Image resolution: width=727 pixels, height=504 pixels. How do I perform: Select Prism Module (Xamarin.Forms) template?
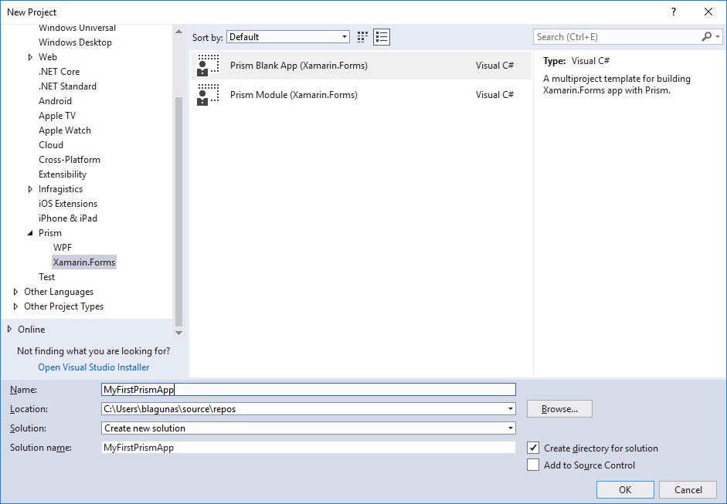(x=361, y=94)
